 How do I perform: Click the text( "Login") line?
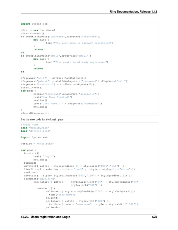(44, 156)
